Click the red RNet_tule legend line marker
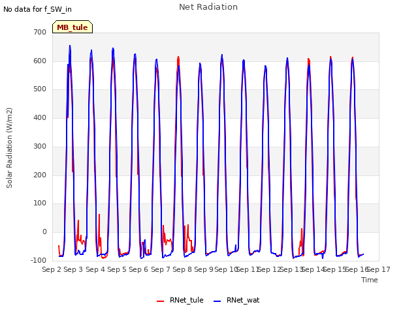This screenshot has width=418, height=313. click(x=160, y=301)
